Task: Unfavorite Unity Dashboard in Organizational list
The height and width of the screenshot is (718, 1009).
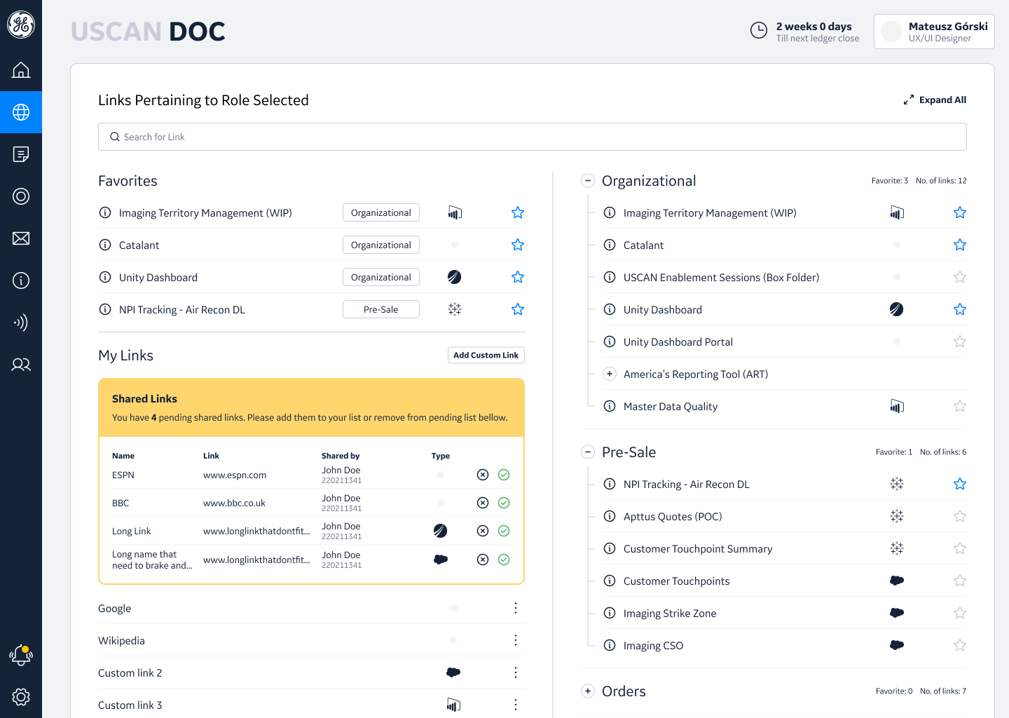Action: coord(960,309)
